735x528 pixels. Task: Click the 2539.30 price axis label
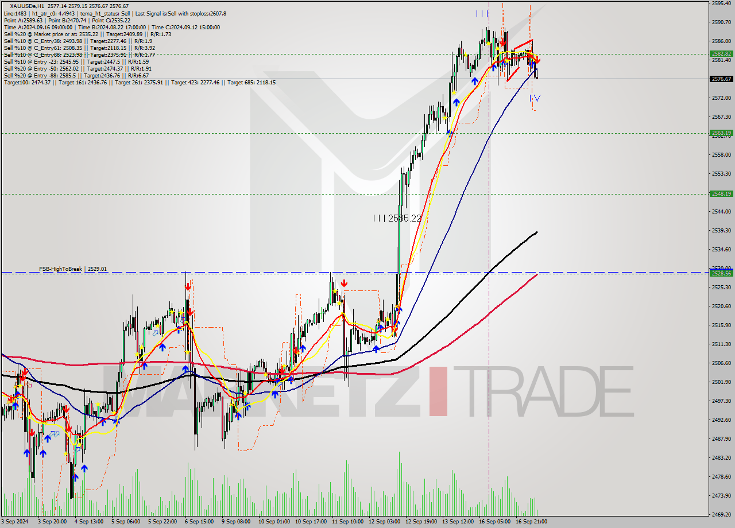point(721,231)
